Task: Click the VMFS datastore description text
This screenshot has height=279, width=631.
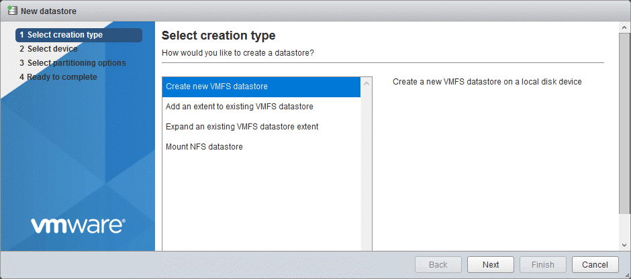Action: pos(487,82)
